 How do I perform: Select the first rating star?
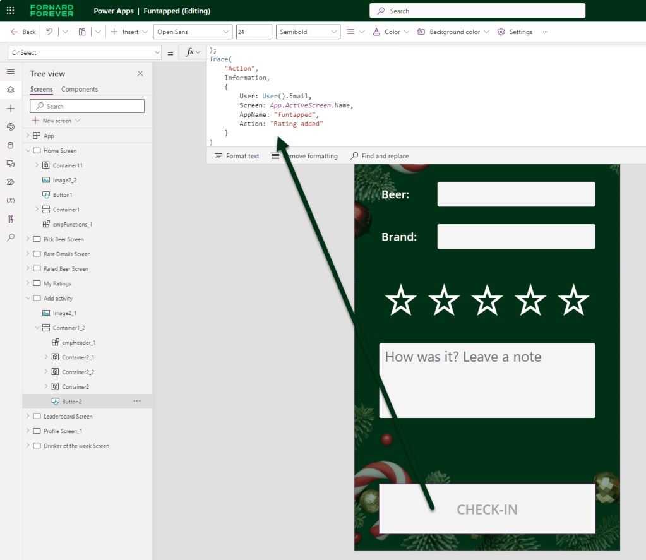coord(401,300)
